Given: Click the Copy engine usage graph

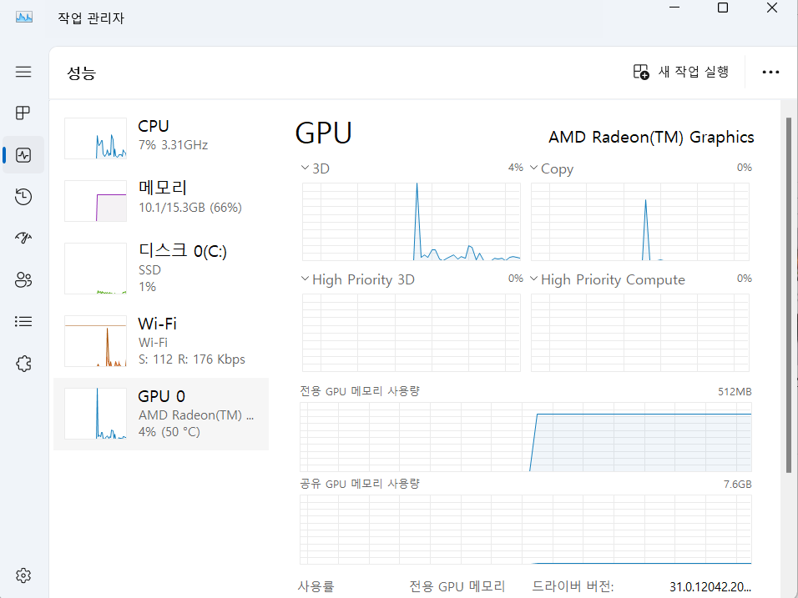Looking at the screenshot, I should click(x=639, y=222).
